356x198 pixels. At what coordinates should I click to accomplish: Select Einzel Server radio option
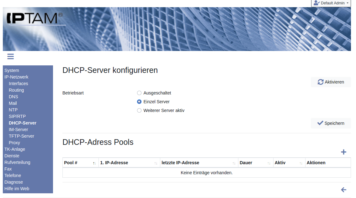click(139, 102)
